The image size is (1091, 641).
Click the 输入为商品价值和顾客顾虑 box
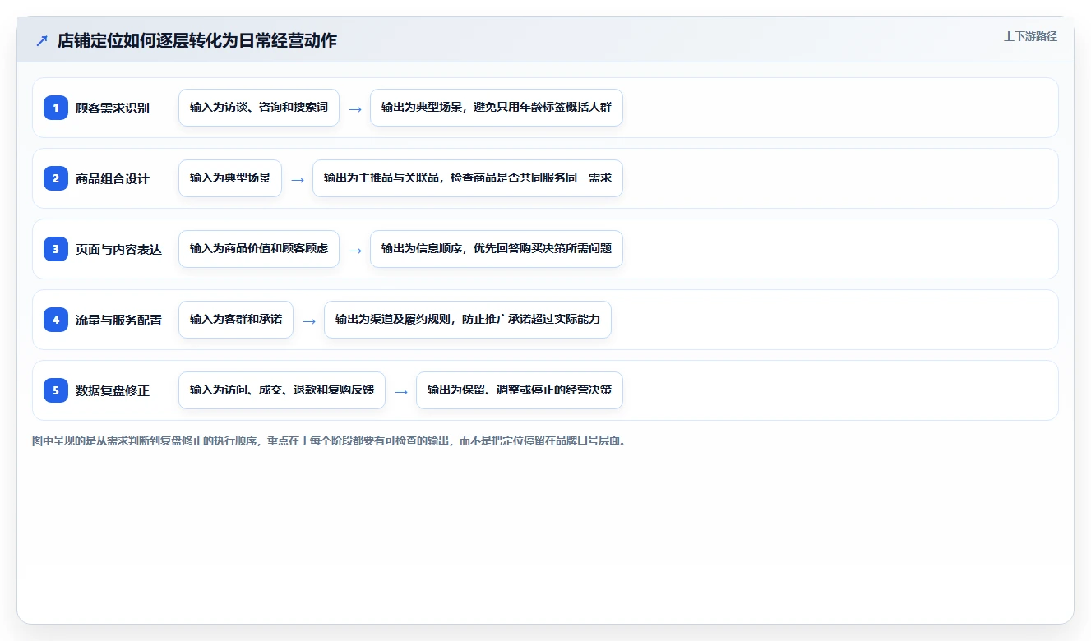coord(259,249)
